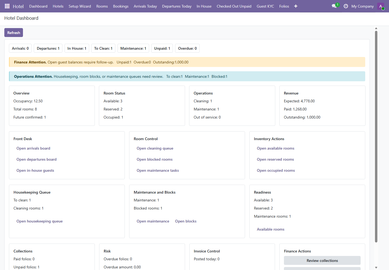Click Total rooms: 8 text
389x270 pixels.
tap(25, 109)
